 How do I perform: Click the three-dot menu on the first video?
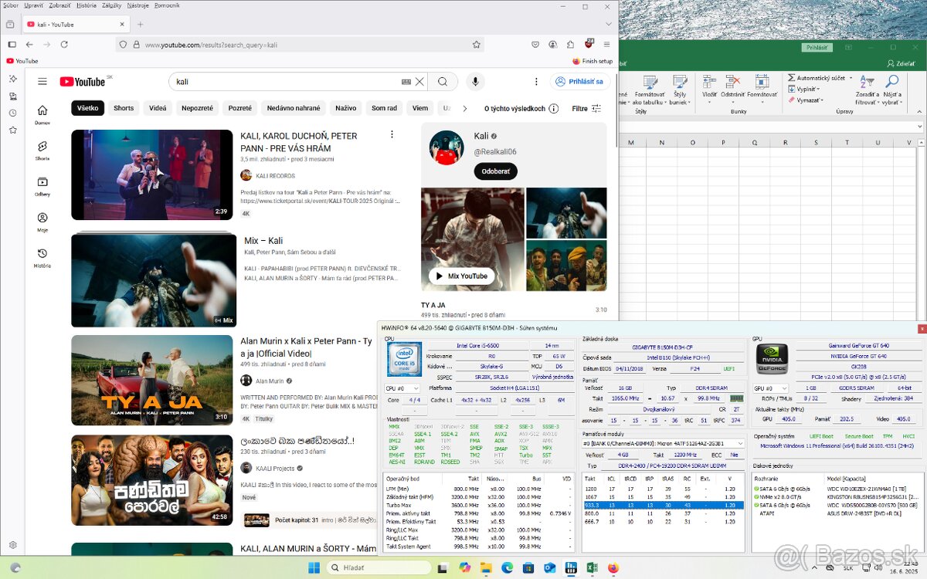[x=392, y=134]
